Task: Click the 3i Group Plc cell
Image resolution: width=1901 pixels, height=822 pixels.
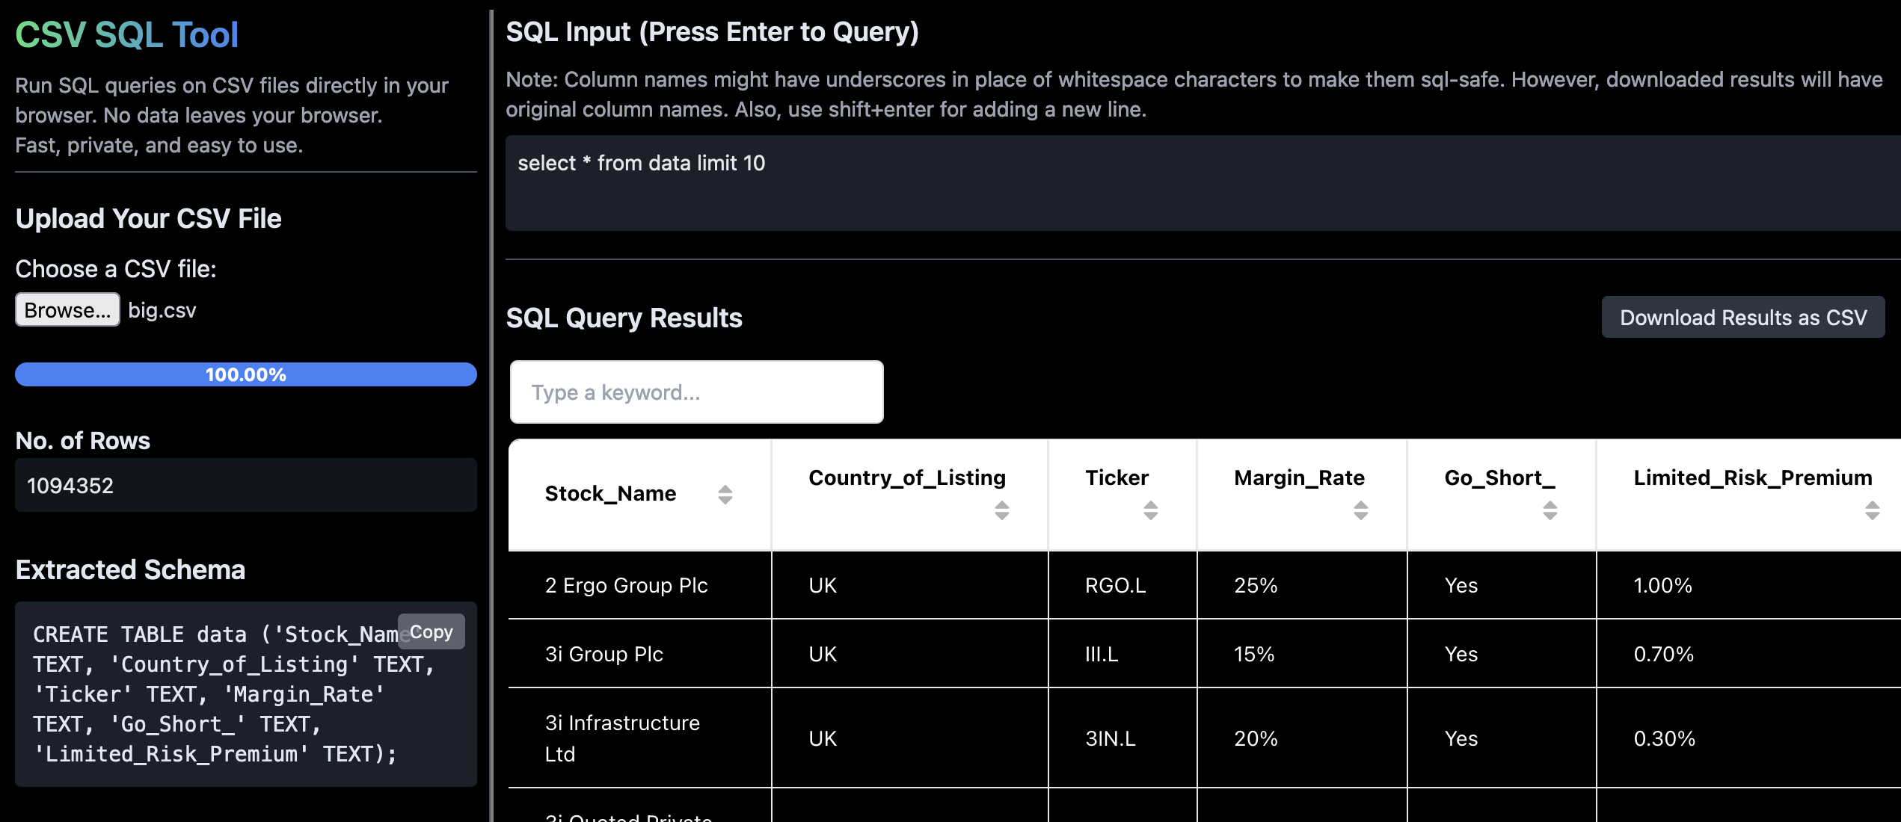Action: click(604, 654)
